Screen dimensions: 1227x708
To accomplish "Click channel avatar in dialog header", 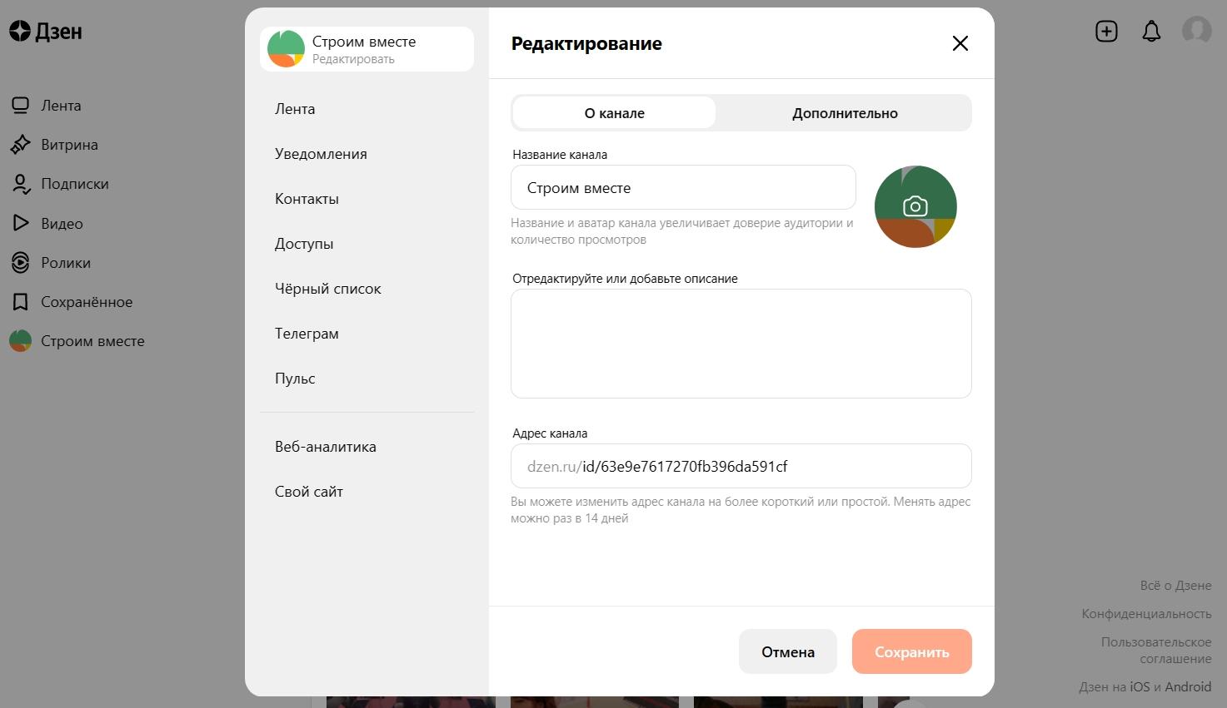I will coord(286,49).
